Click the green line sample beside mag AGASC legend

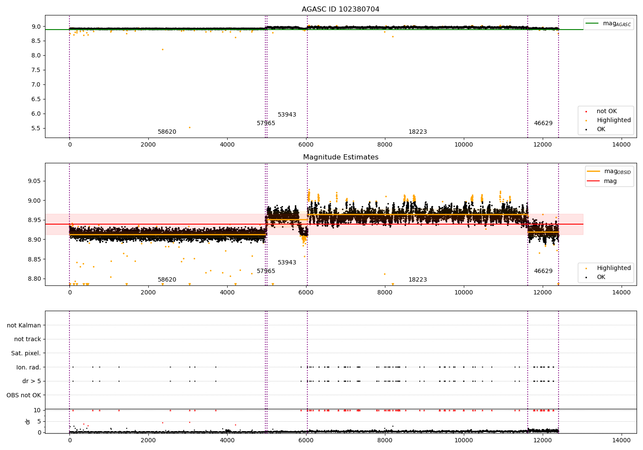tap(593, 24)
